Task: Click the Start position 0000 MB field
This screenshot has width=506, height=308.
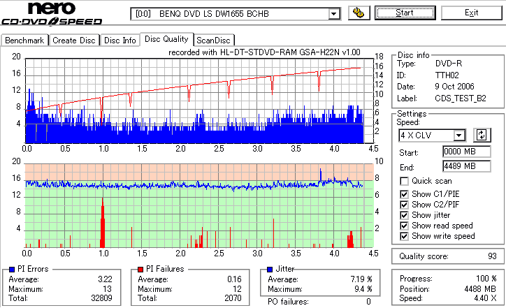Action: click(x=467, y=152)
